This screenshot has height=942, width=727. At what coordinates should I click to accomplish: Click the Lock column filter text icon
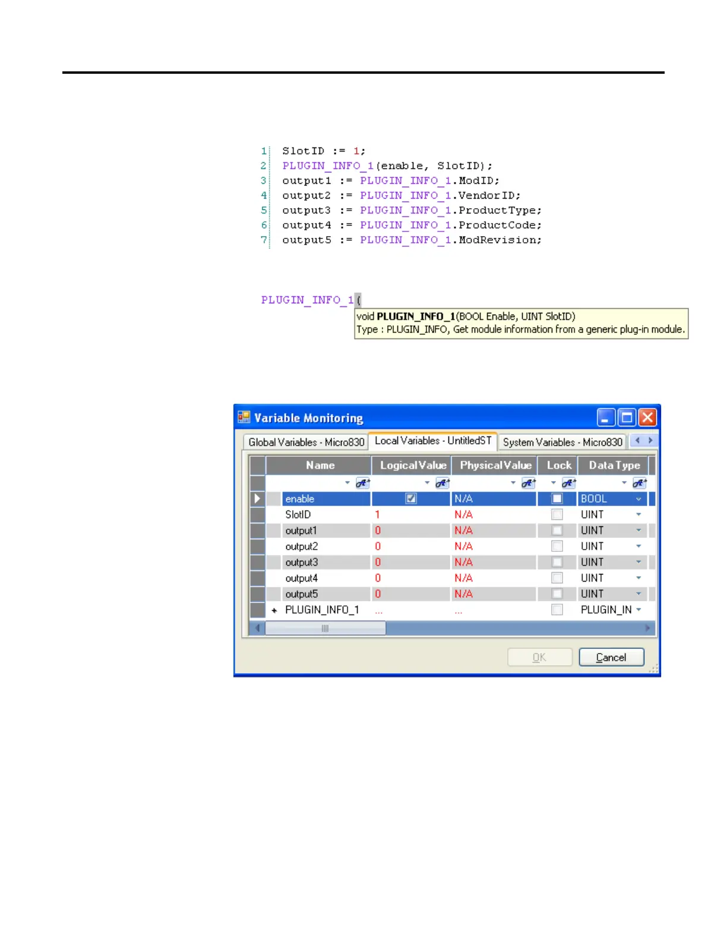coord(569,483)
